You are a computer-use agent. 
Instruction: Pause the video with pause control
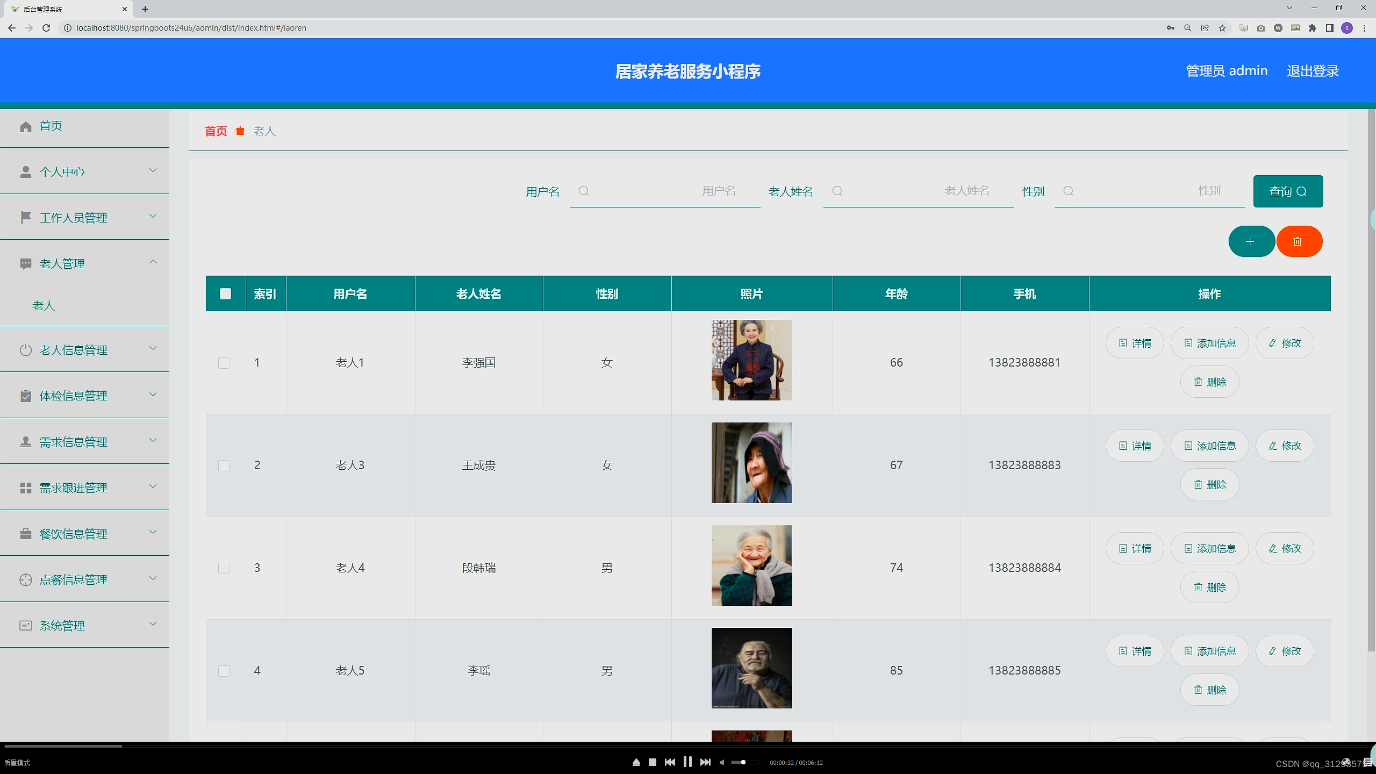pos(687,762)
